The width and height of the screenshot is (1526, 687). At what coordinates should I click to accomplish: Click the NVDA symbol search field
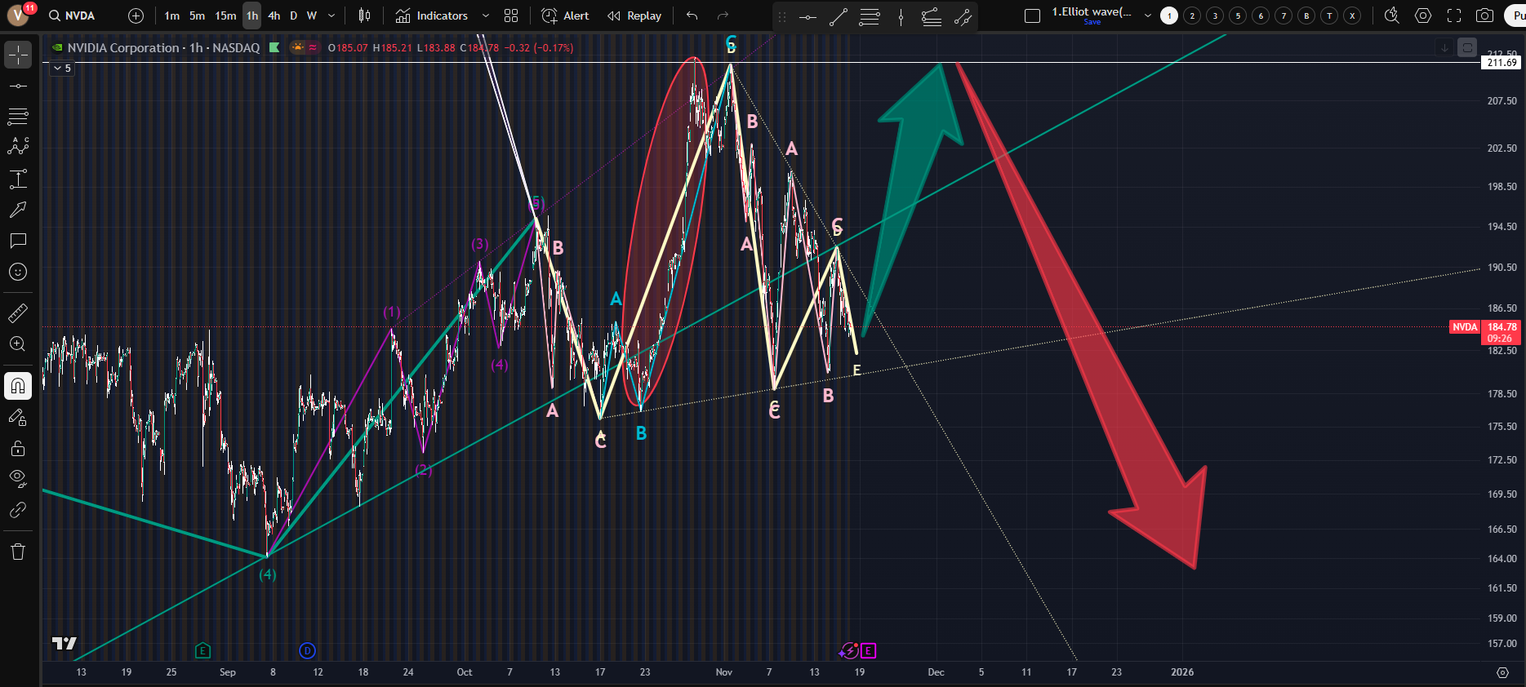[79, 16]
